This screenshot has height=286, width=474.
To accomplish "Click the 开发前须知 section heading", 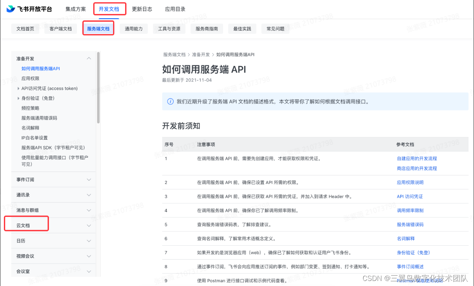I will (181, 126).
